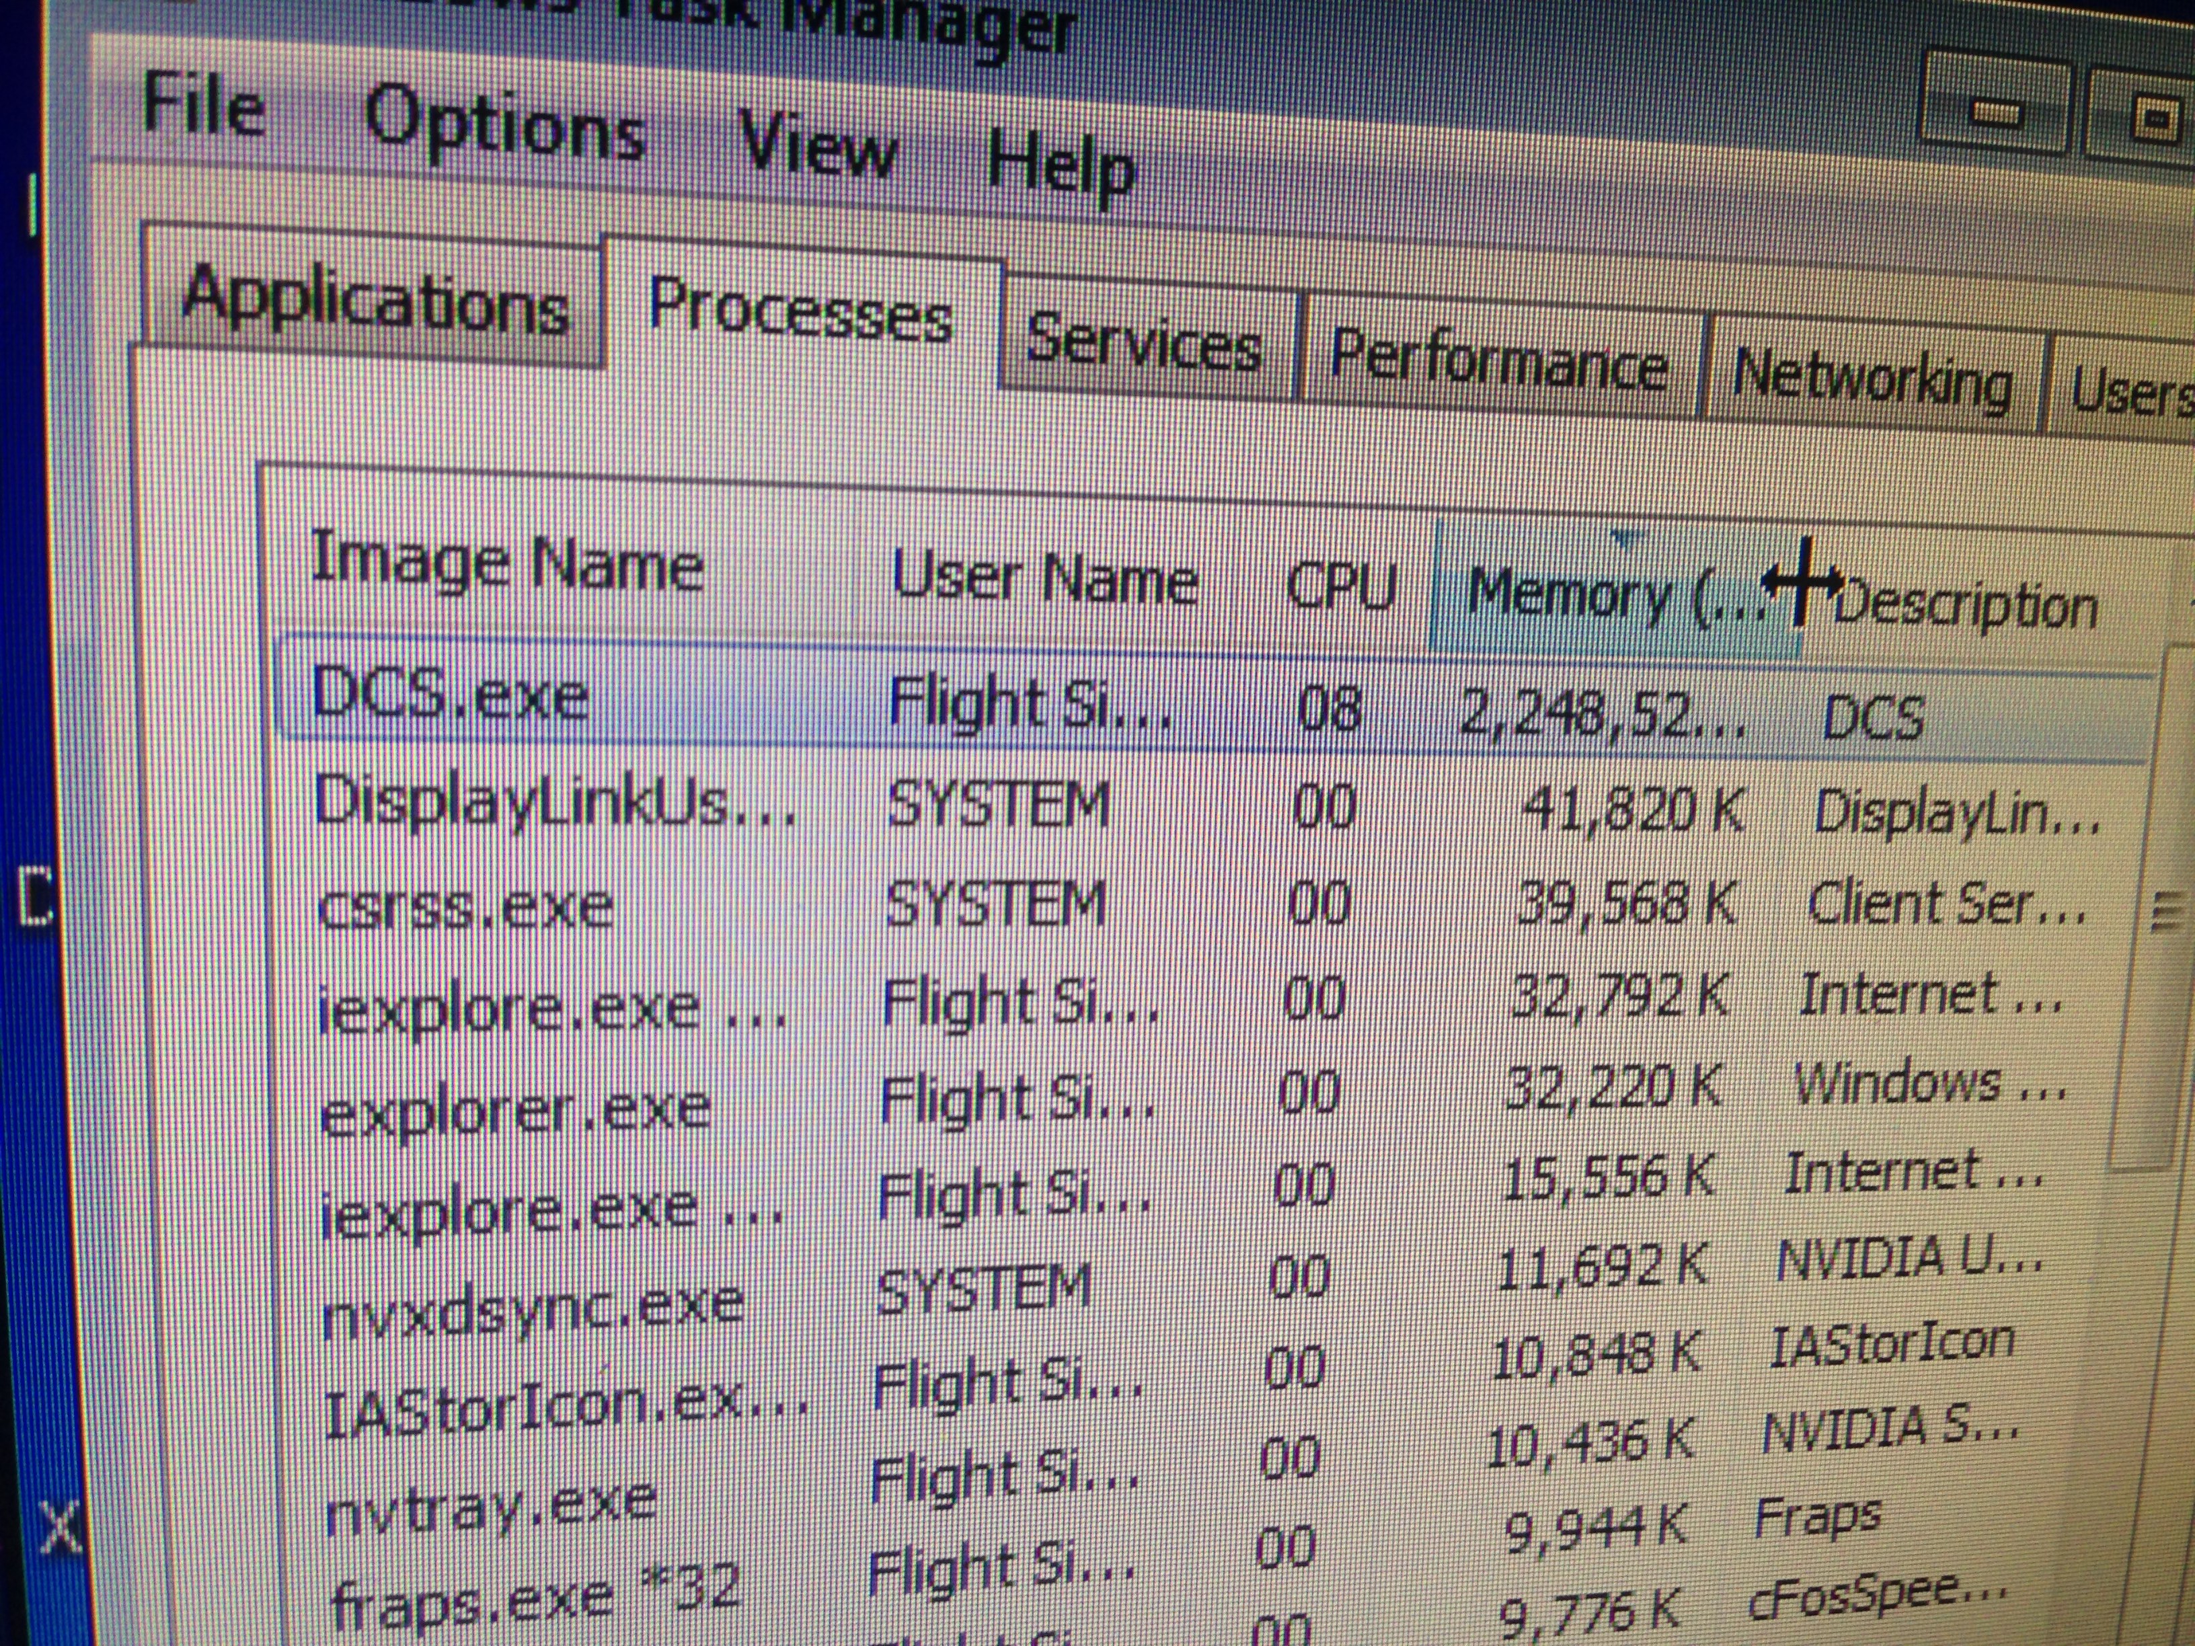Open the Help menu
The height and width of the screenshot is (1646, 2195).
[1062, 167]
